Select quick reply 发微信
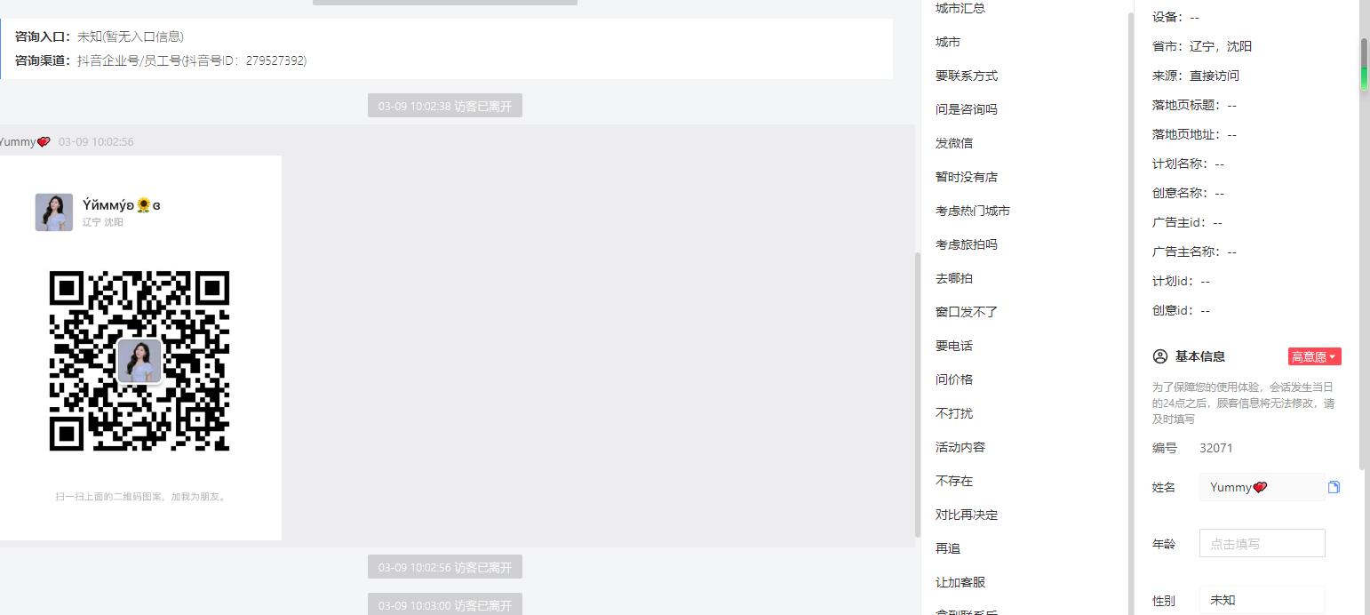Screen dimensions: 1370x615 (954, 143)
